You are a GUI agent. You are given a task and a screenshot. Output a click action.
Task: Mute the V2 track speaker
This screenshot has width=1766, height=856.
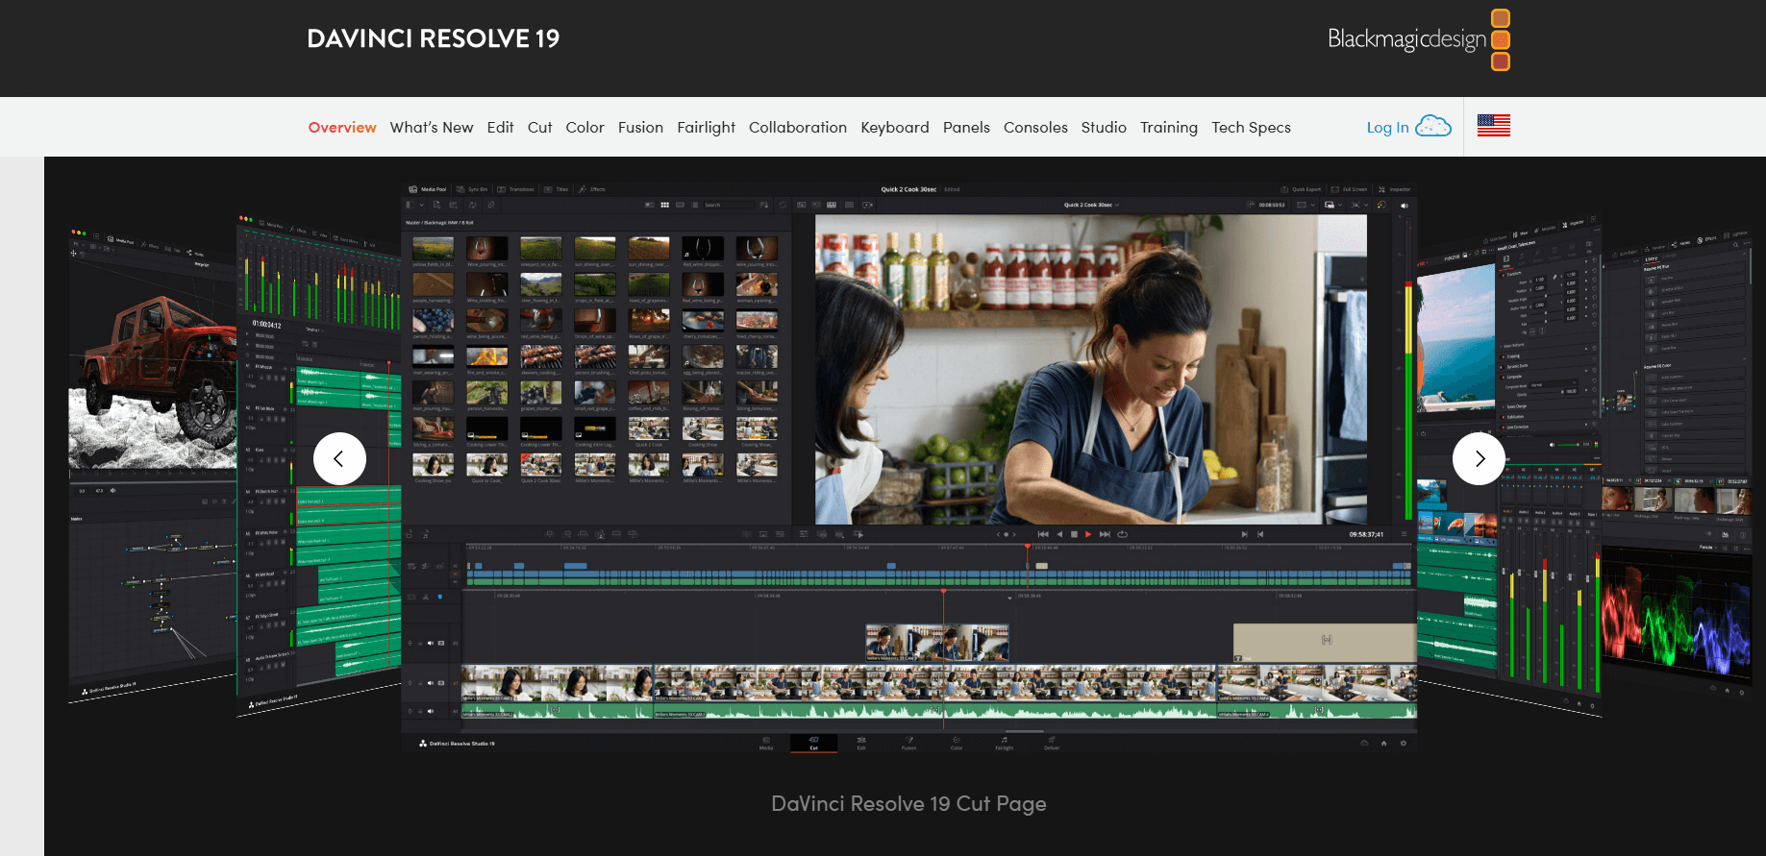coord(430,643)
